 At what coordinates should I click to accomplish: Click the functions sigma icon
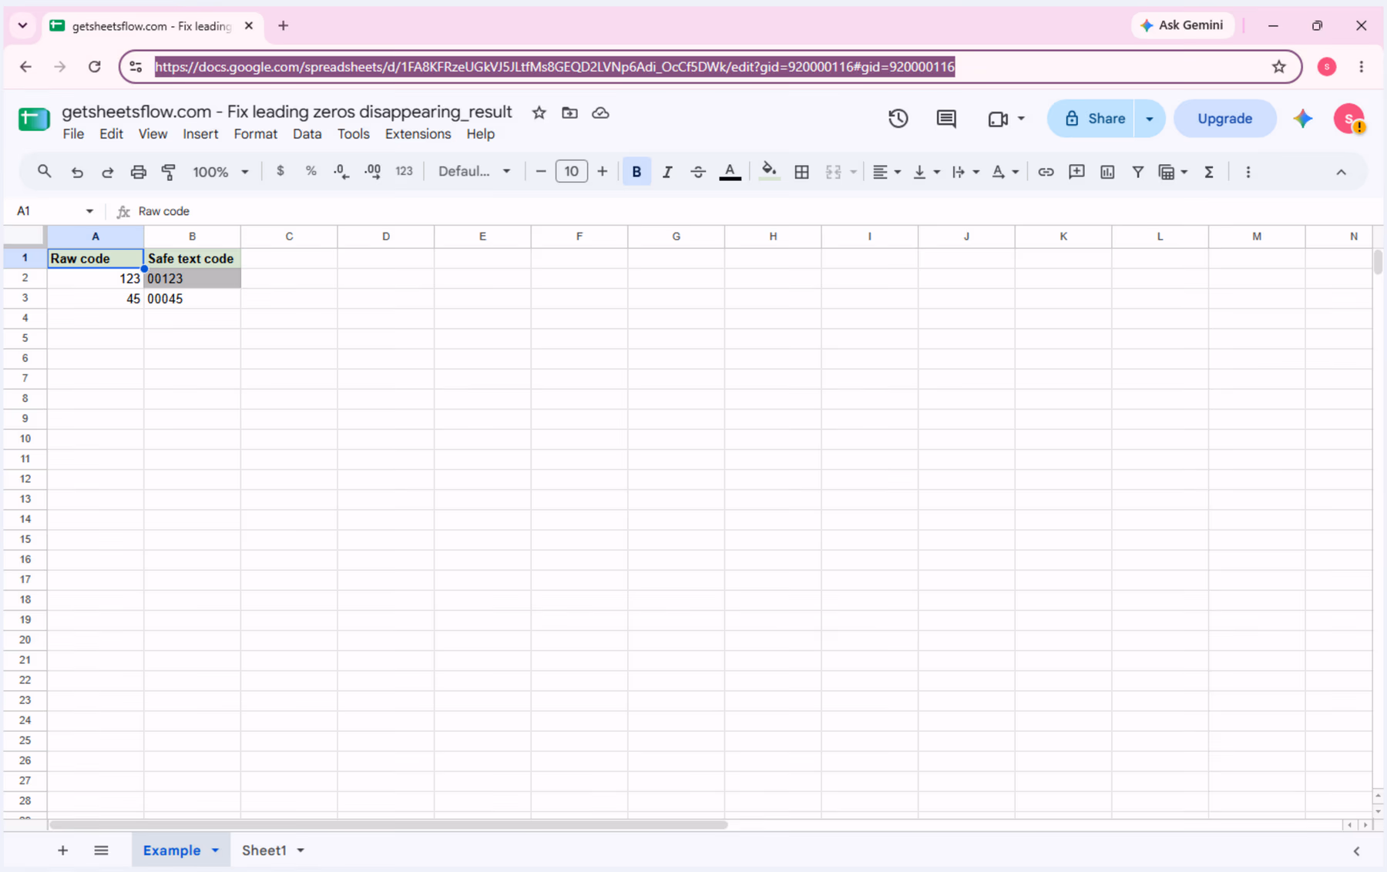point(1209,172)
